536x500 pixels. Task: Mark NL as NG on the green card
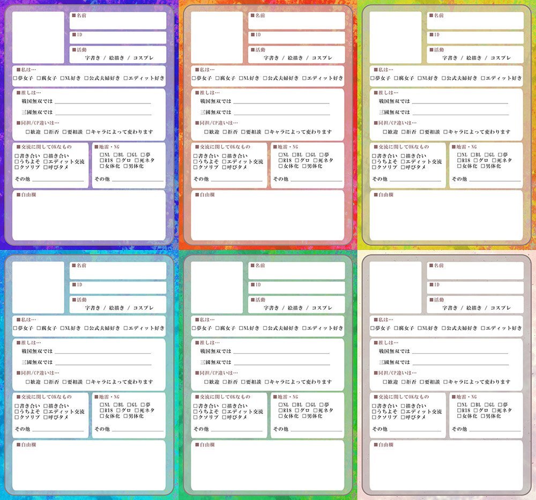point(280,405)
